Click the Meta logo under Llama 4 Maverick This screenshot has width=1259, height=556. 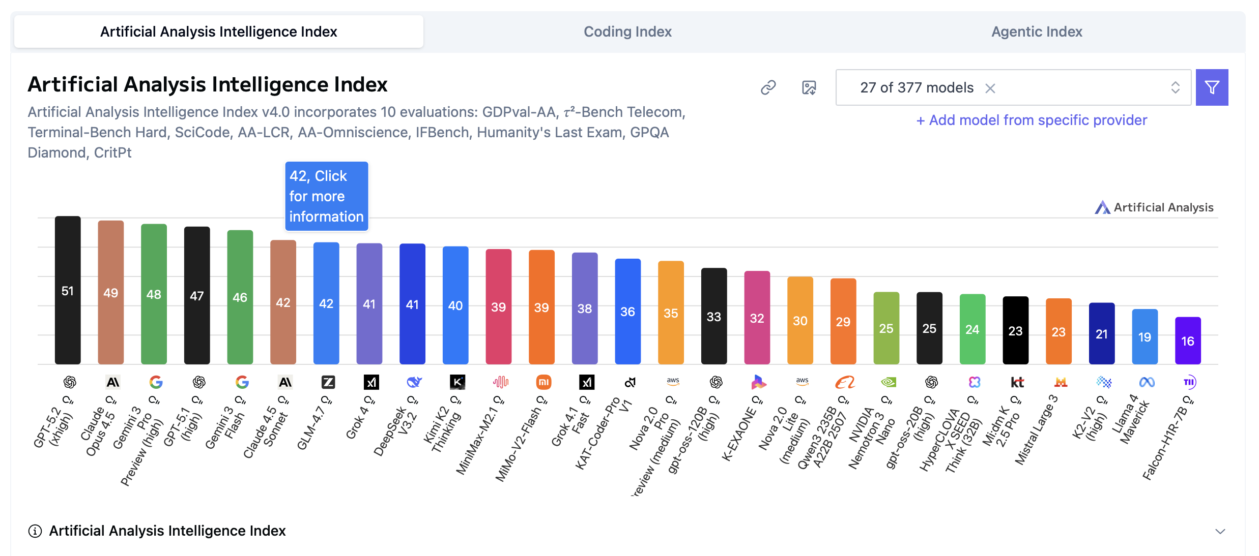tap(1147, 382)
